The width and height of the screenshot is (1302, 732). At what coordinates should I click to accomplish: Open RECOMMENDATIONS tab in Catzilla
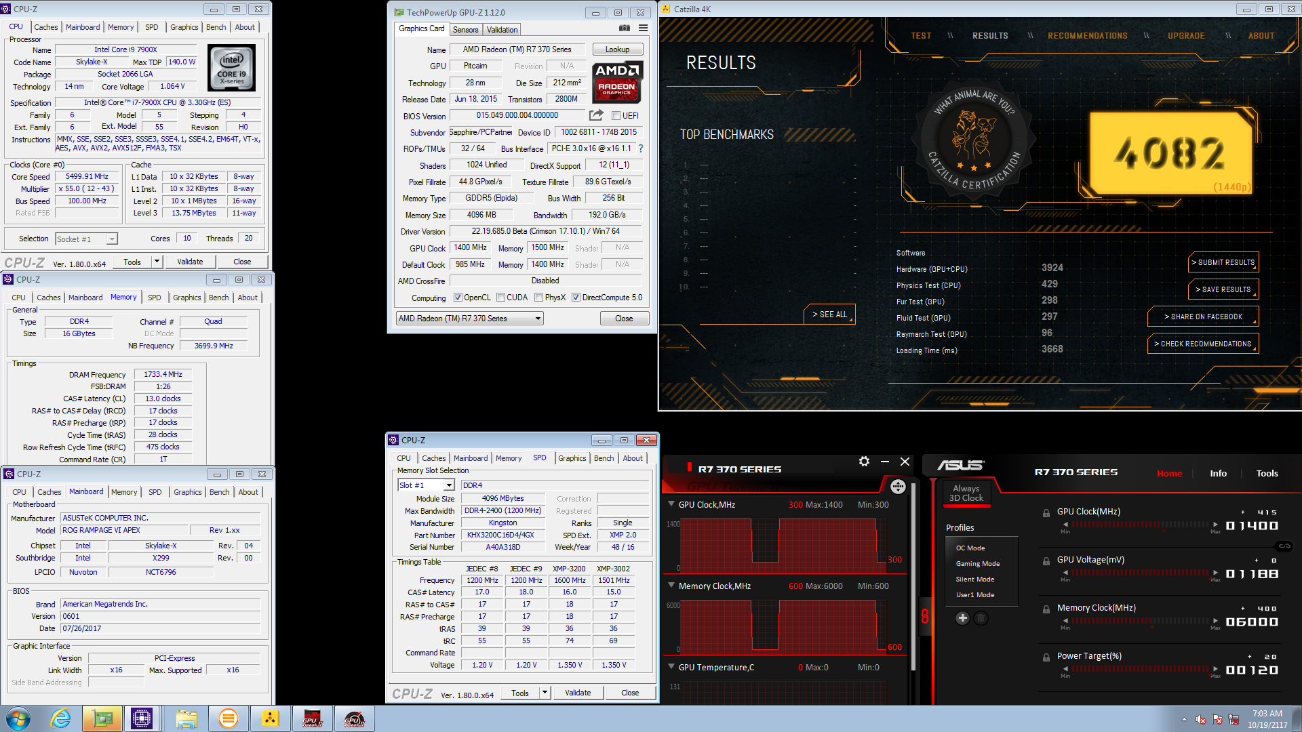click(x=1087, y=36)
